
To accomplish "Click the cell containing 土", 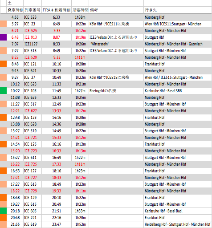I will [15, 3].
